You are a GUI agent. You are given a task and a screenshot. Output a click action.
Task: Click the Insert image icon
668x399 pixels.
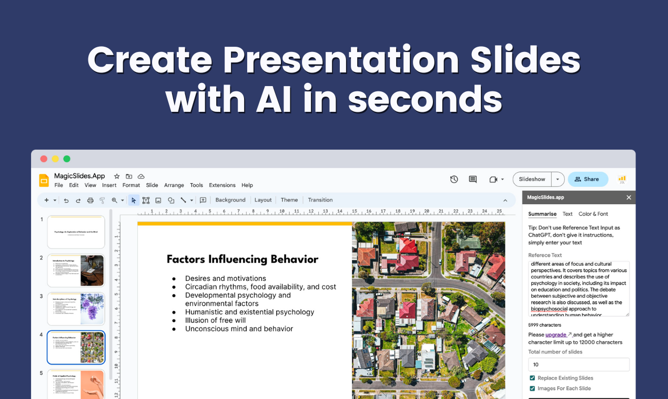point(158,200)
